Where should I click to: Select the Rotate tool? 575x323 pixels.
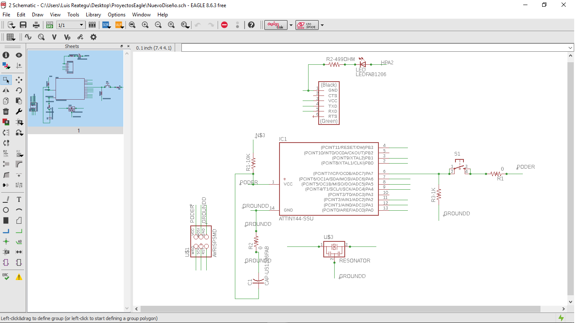[19, 90]
